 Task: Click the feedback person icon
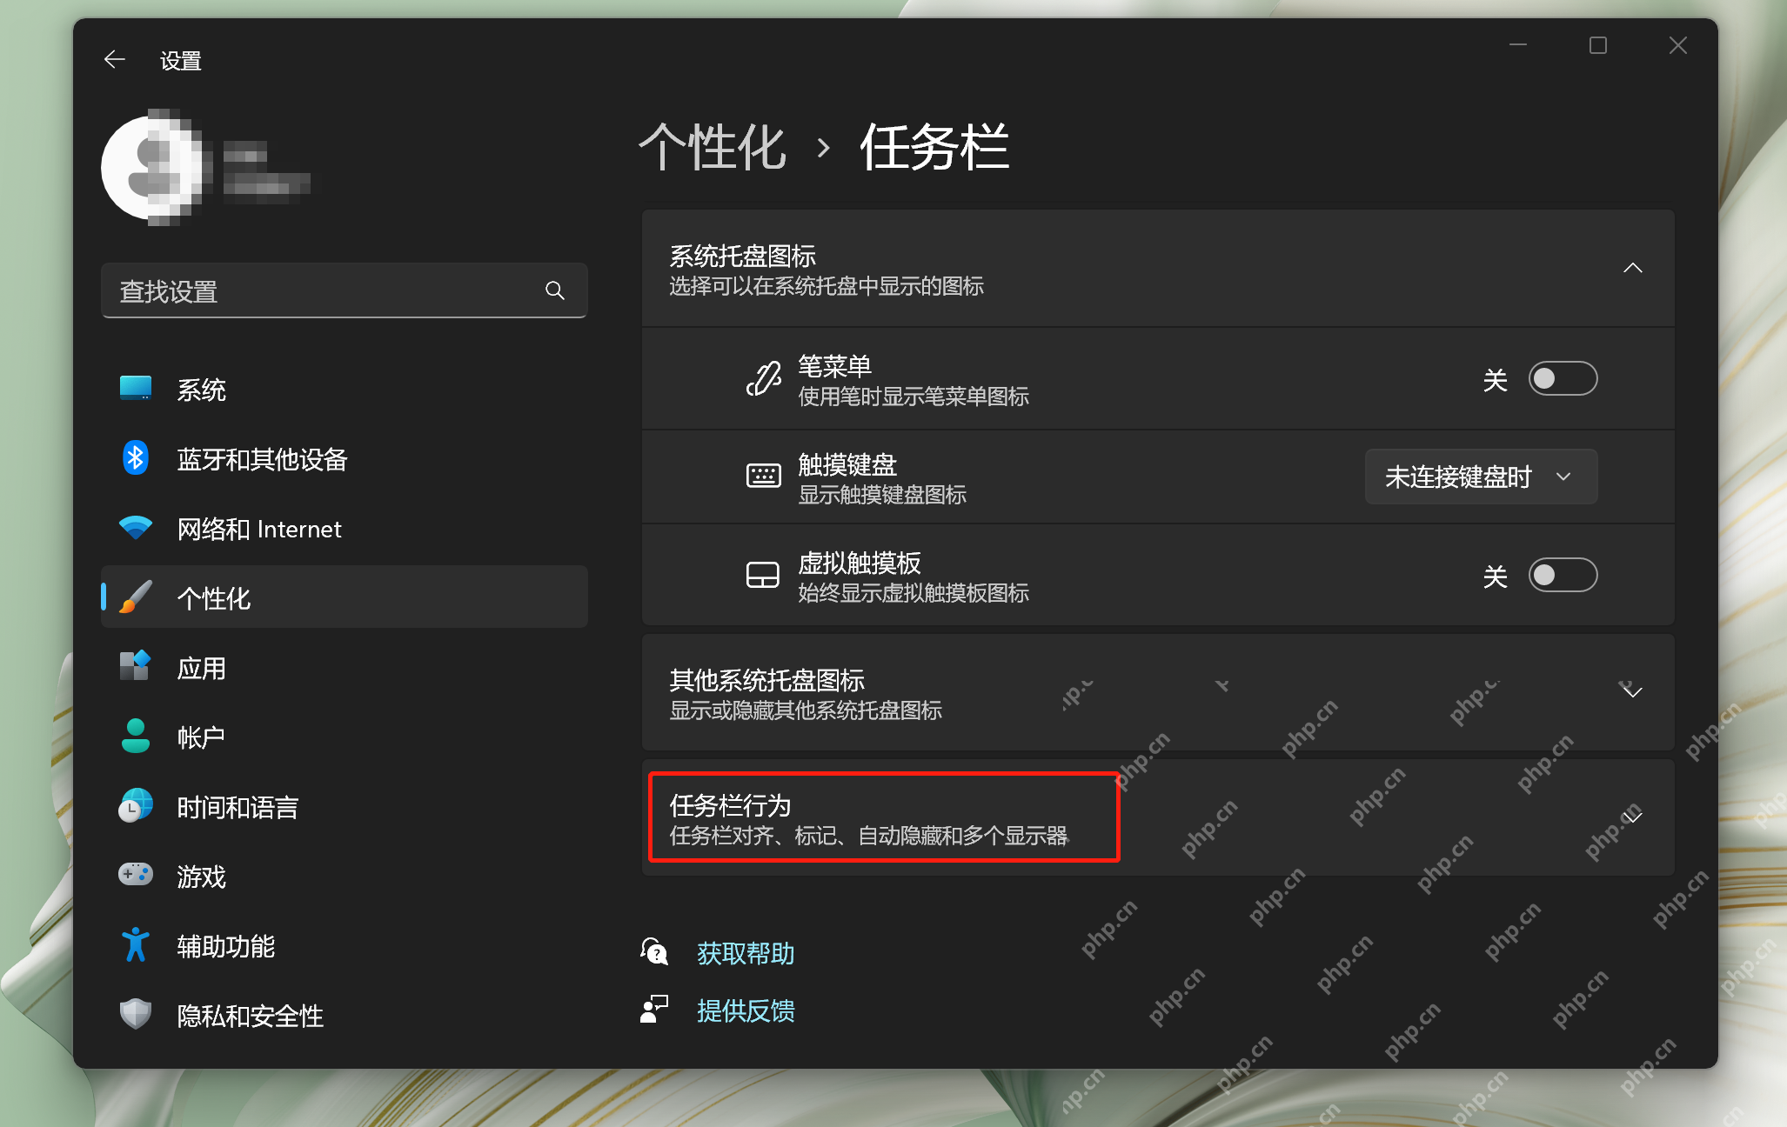point(654,1010)
